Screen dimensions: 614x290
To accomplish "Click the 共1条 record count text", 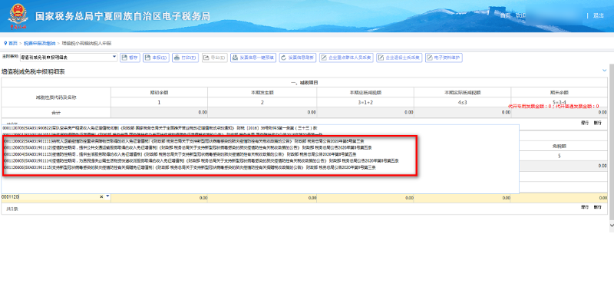I will [12, 209].
